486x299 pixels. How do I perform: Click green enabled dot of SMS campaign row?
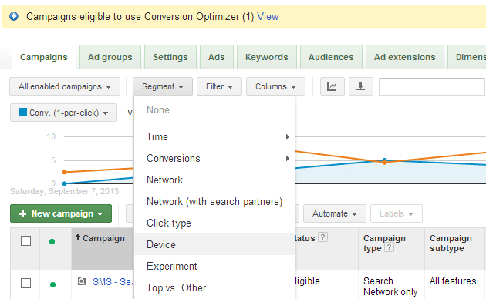coord(52,284)
